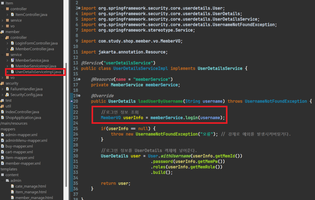This screenshot has width=315, height=200.
Task: Expand the UserDetailsServiceImpl.java node
Action: (x=7, y=72)
